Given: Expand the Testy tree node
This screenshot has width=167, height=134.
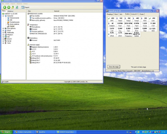Looking at the screenshot, I should pyautogui.click(x=3, y=43).
